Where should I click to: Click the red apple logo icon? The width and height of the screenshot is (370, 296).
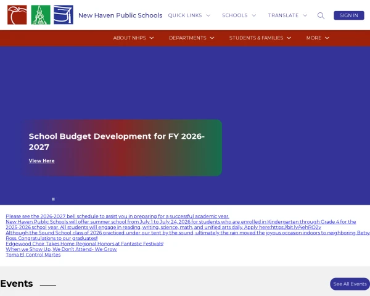coord(17,15)
